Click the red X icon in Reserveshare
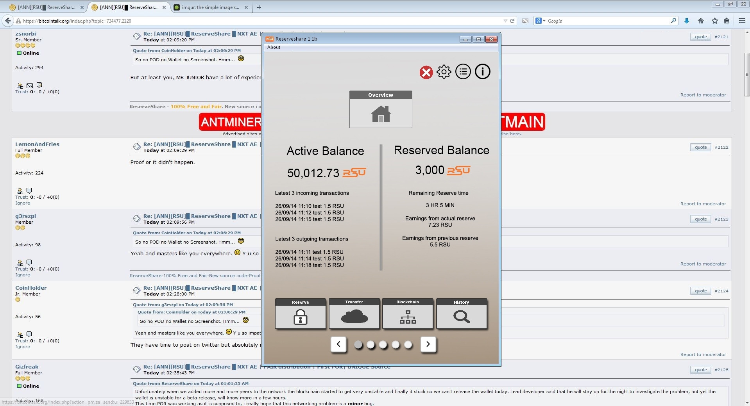This screenshot has height=406, width=750. click(x=426, y=73)
